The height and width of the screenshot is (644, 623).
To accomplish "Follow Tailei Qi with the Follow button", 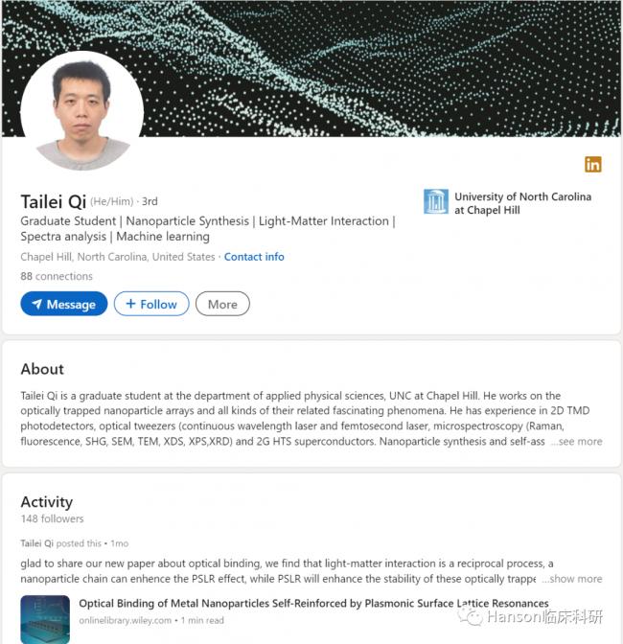I will click(151, 304).
